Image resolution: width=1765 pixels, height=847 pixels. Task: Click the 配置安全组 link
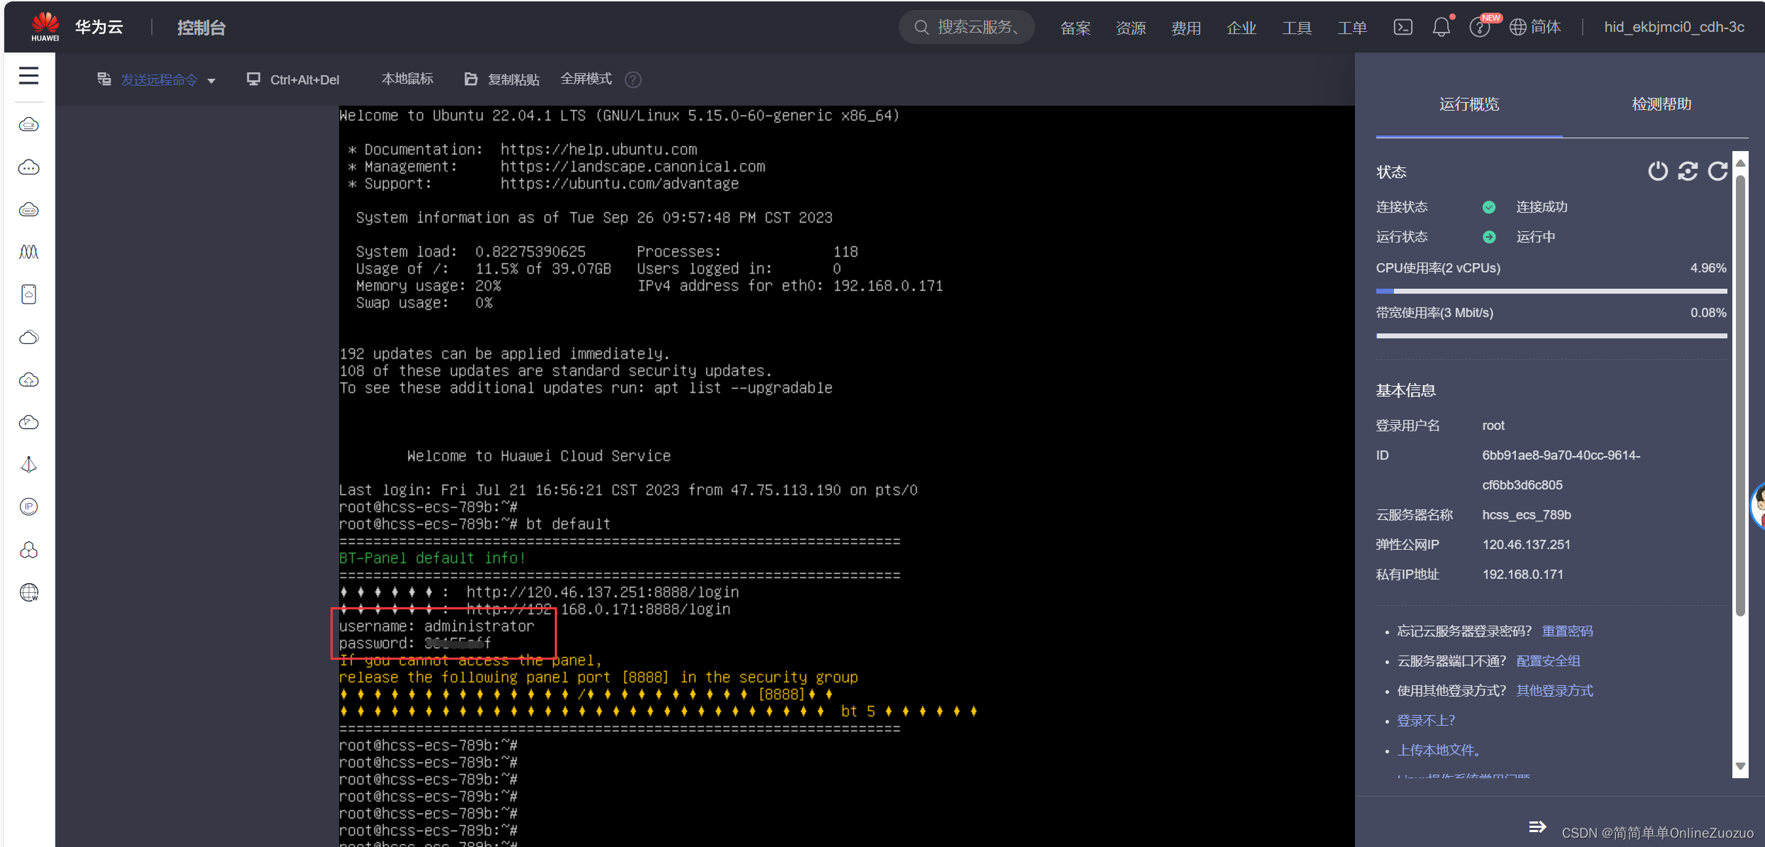pyautogui.click(x=1548, y=661)
